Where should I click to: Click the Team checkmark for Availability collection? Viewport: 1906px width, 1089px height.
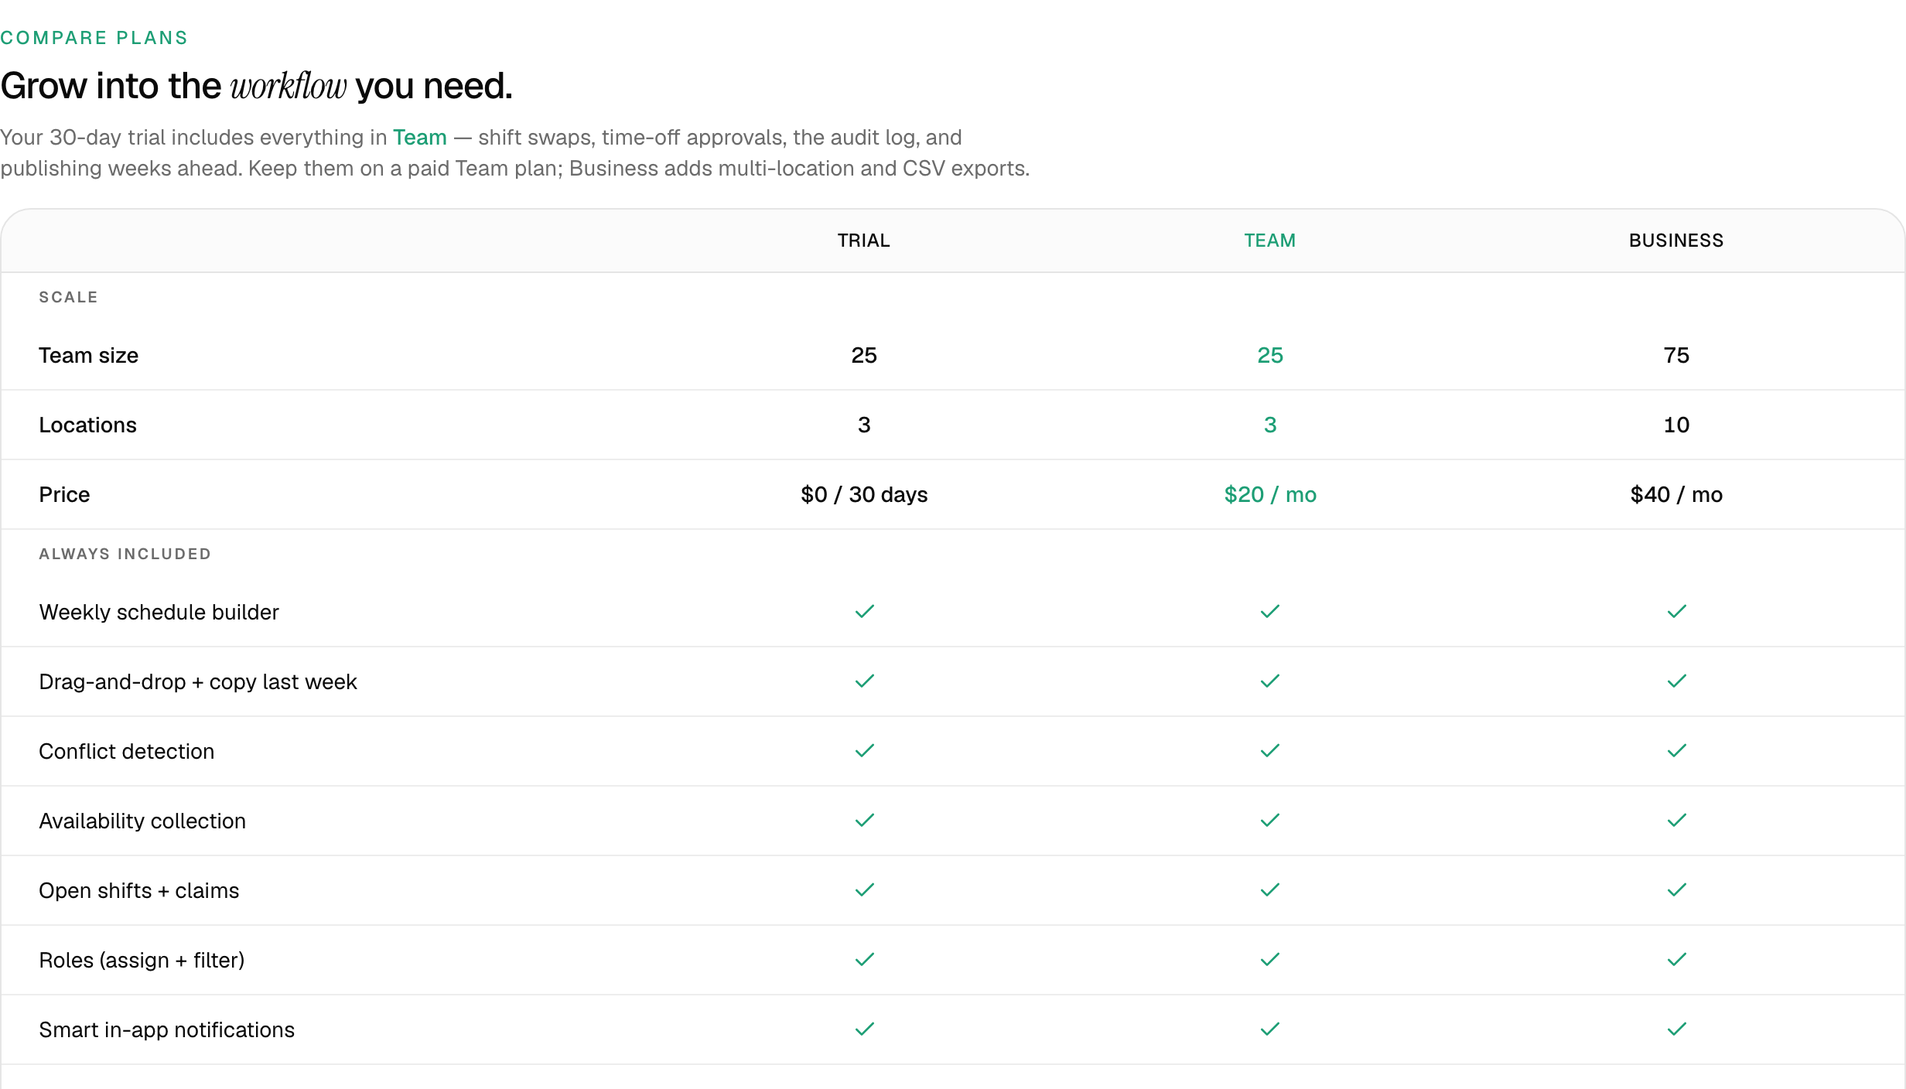[1270, 821]
